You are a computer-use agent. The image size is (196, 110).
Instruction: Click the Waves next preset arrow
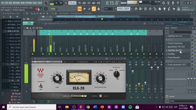click(101, 62)
